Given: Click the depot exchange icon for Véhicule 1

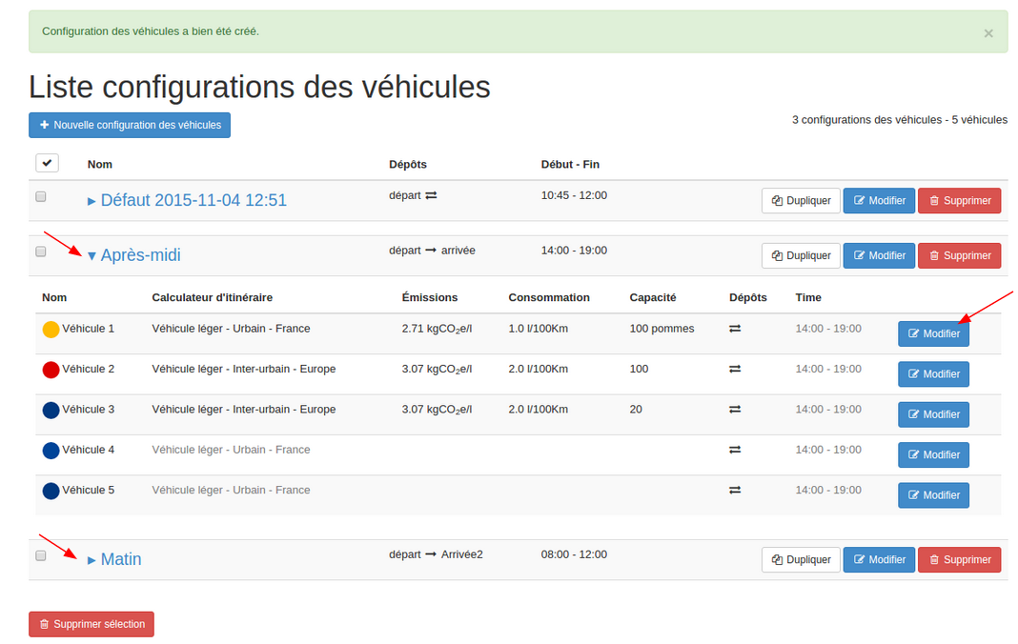Looking at the screenshot, I should 735,329.
